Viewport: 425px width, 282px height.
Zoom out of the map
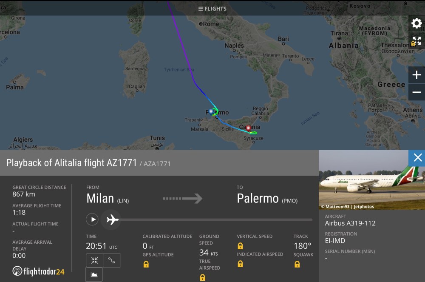click(x=416, y=92)
